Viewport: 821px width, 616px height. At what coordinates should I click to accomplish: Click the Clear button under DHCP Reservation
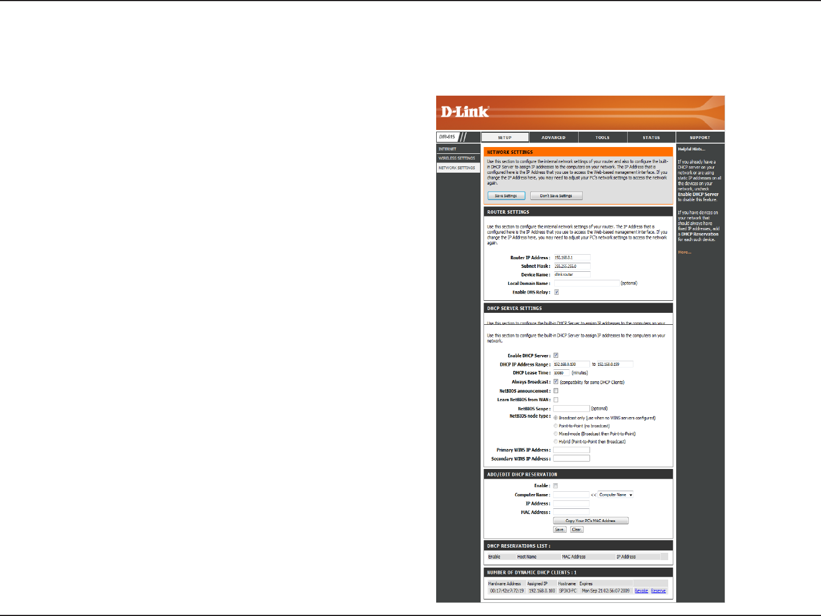tap(576, 529)
